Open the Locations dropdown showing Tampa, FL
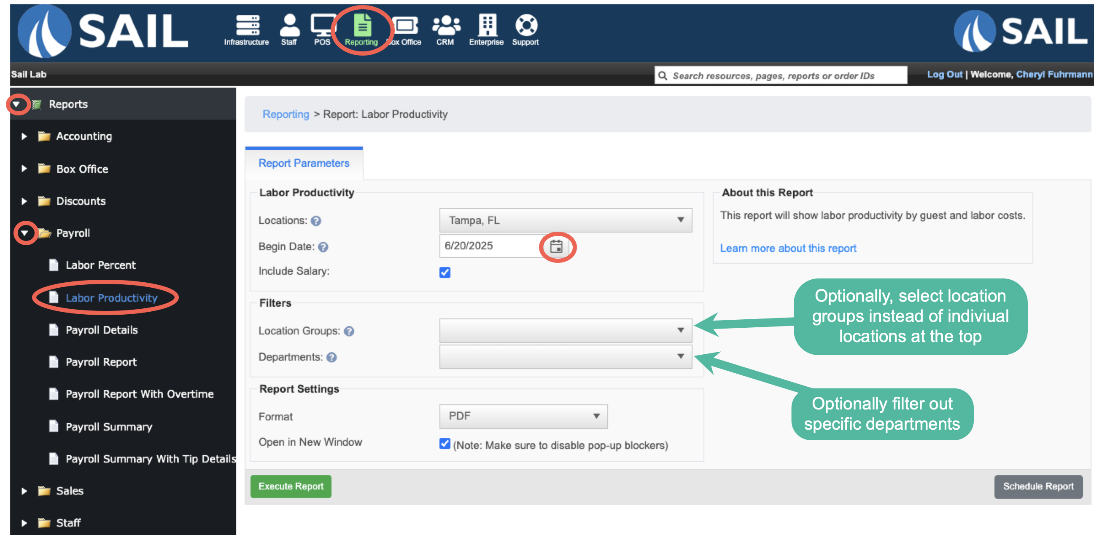The image size is (1094, 535). [x=565, y=220]
